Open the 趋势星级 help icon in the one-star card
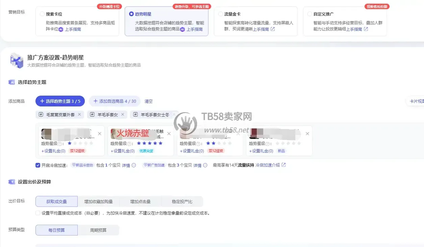 [59, 144]
